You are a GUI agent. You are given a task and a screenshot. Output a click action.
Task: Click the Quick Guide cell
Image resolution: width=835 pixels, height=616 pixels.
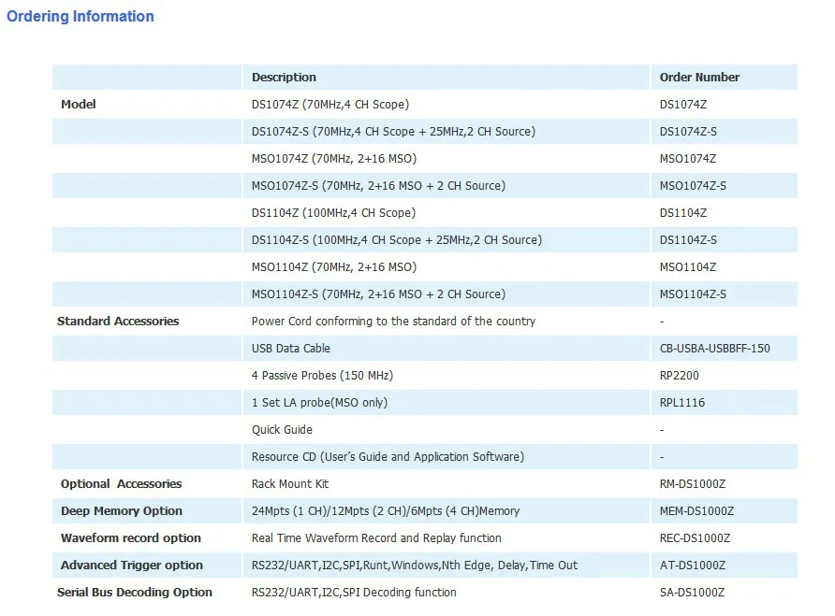point(282,430)
